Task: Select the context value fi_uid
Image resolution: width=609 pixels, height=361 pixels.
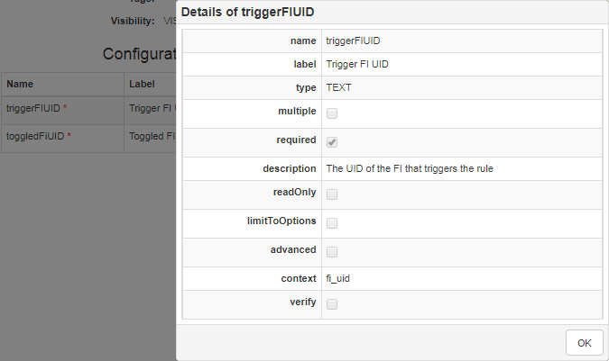Action: [337, 279]
